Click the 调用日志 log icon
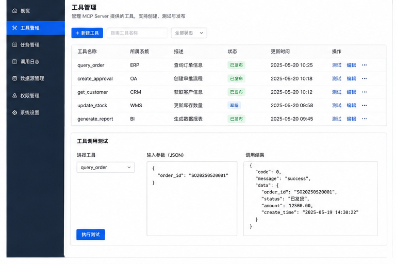Image resolution: width=396 pixels, height=264 pixels. [x=14, y=61]
